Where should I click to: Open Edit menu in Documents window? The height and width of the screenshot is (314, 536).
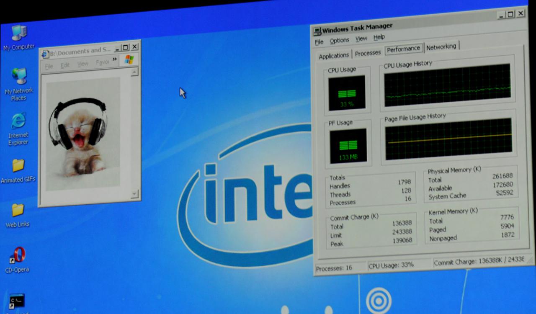click(65, 65)
